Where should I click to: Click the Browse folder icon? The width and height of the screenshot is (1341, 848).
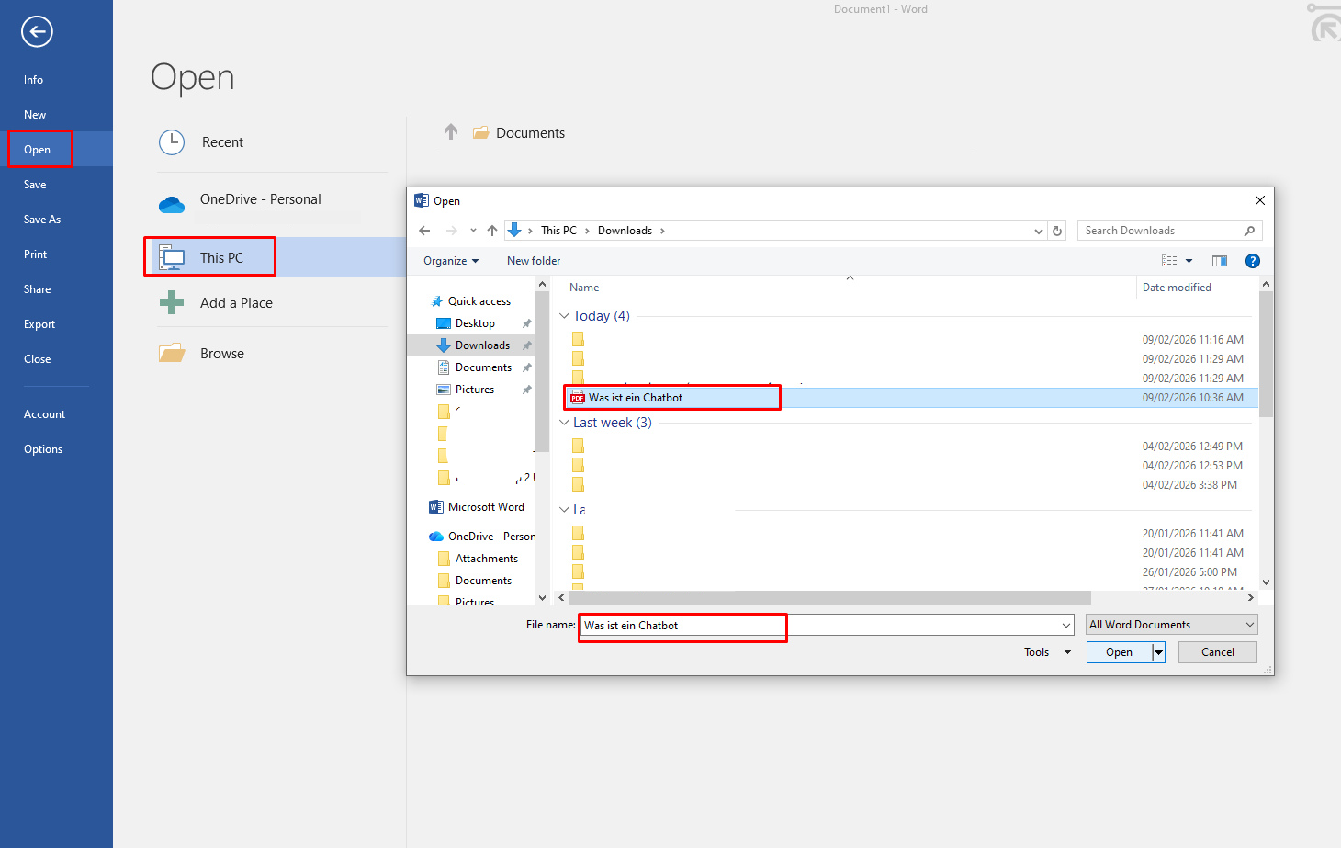click(x=172, y=352)
